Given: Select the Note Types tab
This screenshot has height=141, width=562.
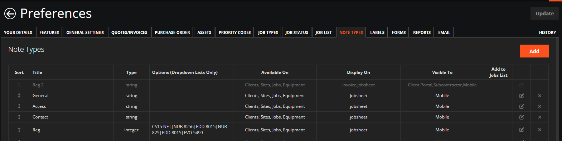Looking at the screenshot, I should coord(351,32).
